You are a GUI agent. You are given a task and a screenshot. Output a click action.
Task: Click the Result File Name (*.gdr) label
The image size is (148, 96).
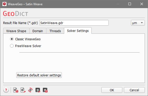(x=20, y=23)
